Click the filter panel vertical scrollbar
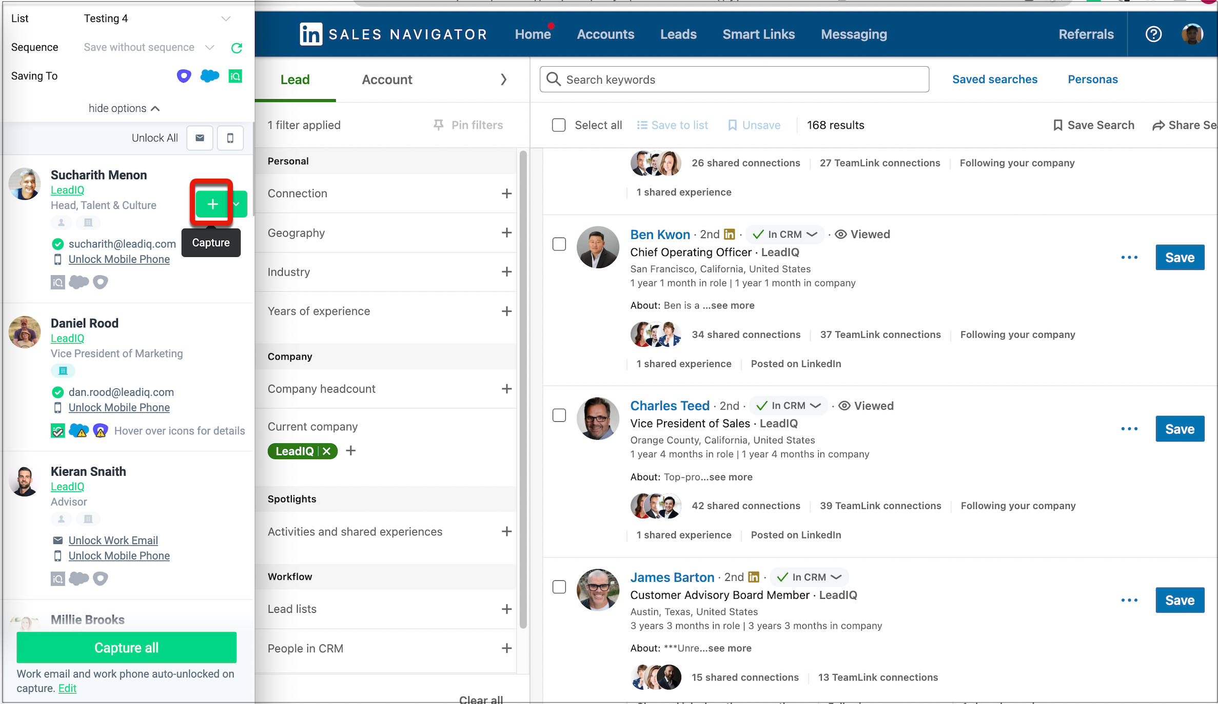Viewport: 1218px width, 704px height. (x=523, y=390)
